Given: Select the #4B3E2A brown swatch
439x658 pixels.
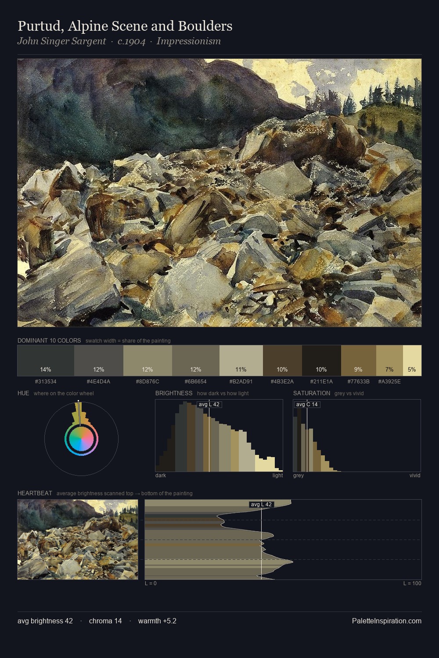Looking at the screenshot, I should pyautogui.click(x=282, y=361).
